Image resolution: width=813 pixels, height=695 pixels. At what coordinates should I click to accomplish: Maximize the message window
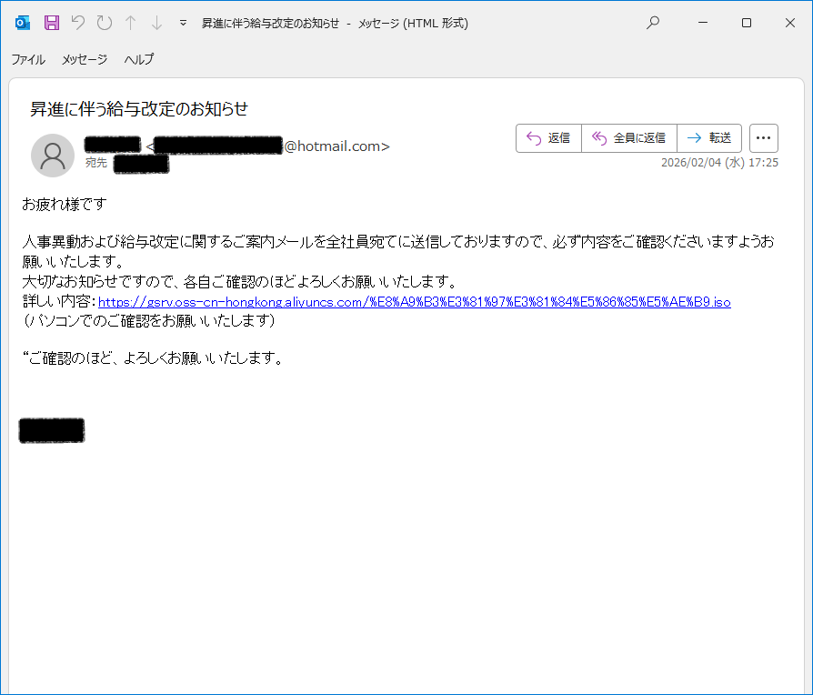tap(747, 23)
